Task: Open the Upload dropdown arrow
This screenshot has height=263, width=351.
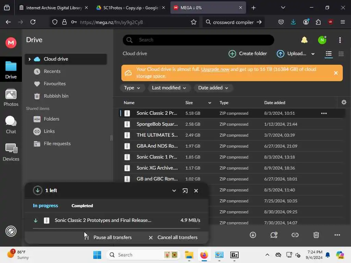Action: click(x=313, y=54)
